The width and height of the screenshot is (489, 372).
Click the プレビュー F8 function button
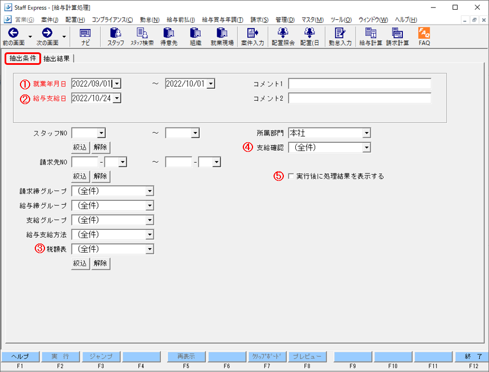[x=307, y=357]
